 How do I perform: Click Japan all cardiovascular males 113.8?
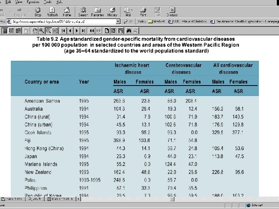pyautogui.click(x=217, y=156)
